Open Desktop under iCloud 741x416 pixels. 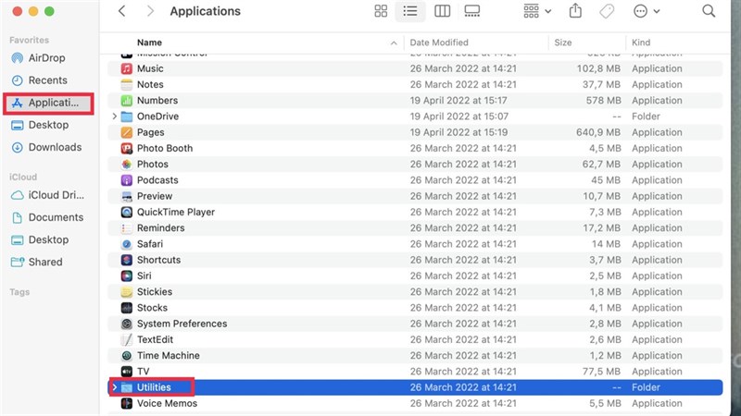click(47, 239)
